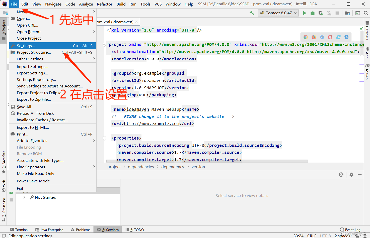
Task: Click CRLF line separator in status bar
Action: click(x=312, y=236)
